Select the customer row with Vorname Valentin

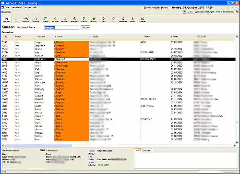(119, 116)
